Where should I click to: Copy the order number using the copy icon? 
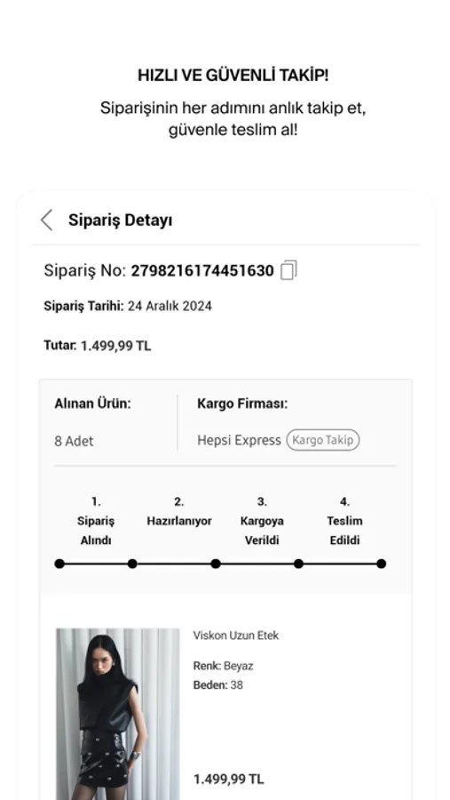pyautogui.click(x=289, y=270)
